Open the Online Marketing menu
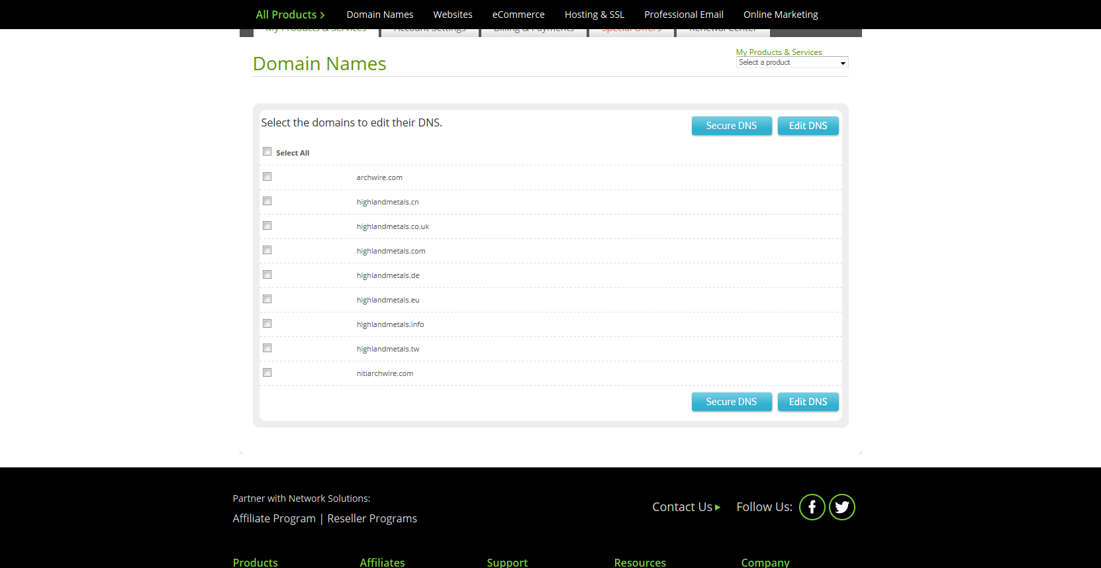 coord(781,15)
